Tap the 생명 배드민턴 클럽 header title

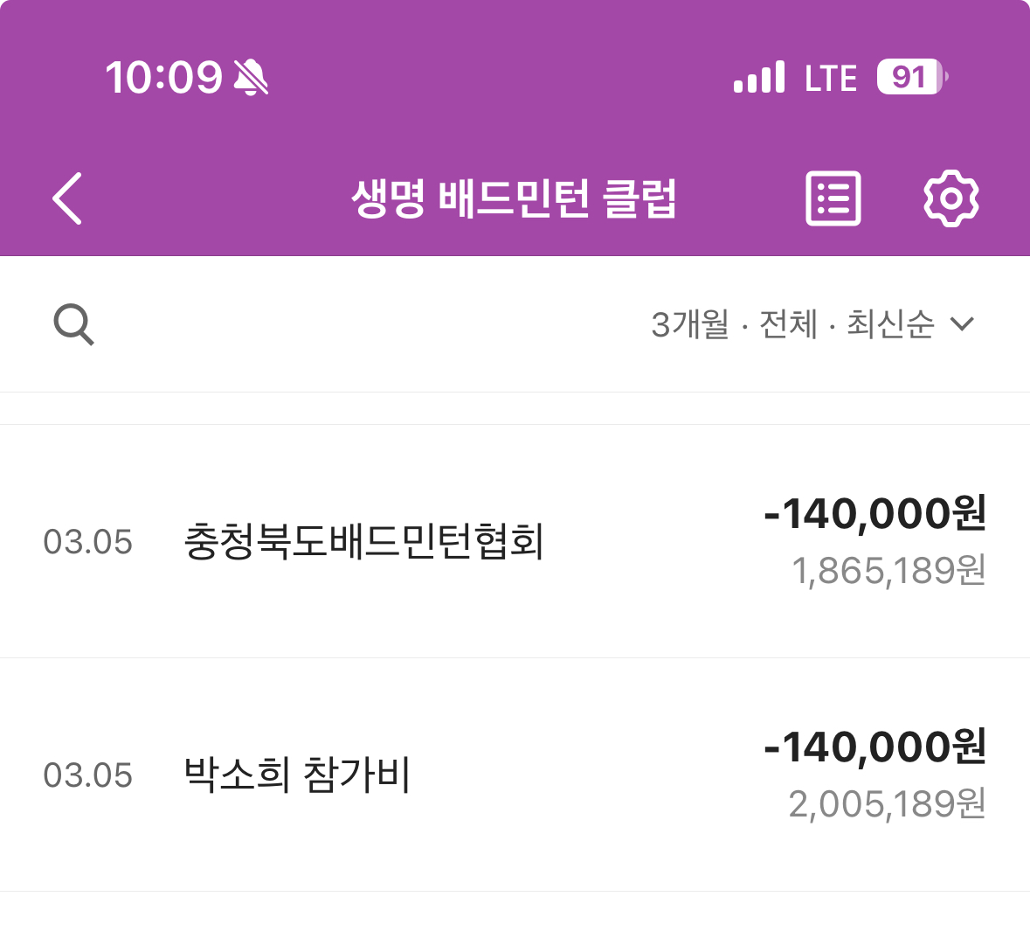[x=514, y=199]
